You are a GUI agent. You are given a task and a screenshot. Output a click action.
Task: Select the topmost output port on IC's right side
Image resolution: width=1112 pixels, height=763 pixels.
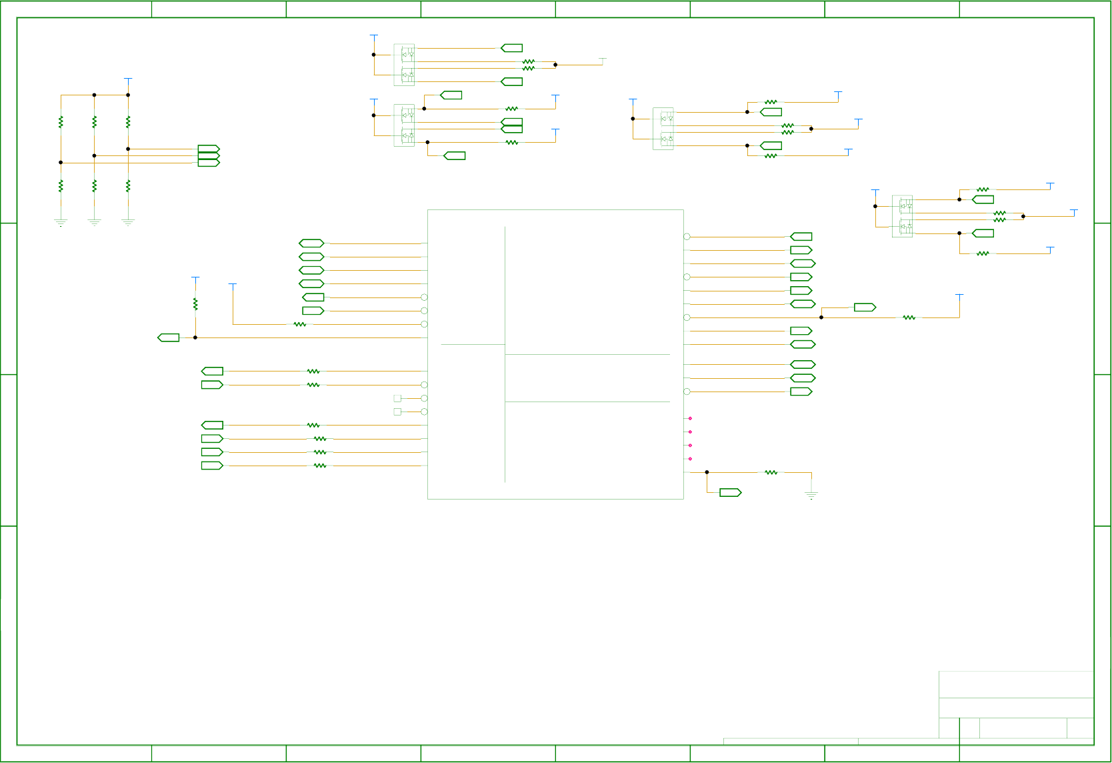point(801,236)
